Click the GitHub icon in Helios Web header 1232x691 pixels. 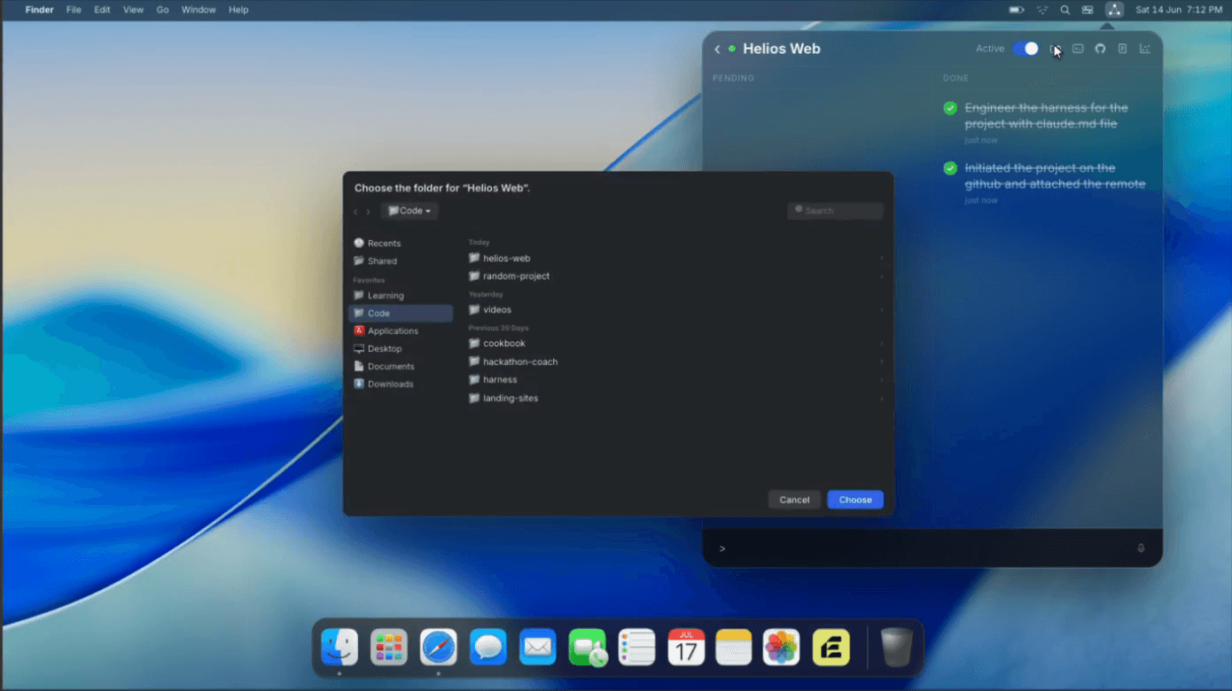point(1100,49)
